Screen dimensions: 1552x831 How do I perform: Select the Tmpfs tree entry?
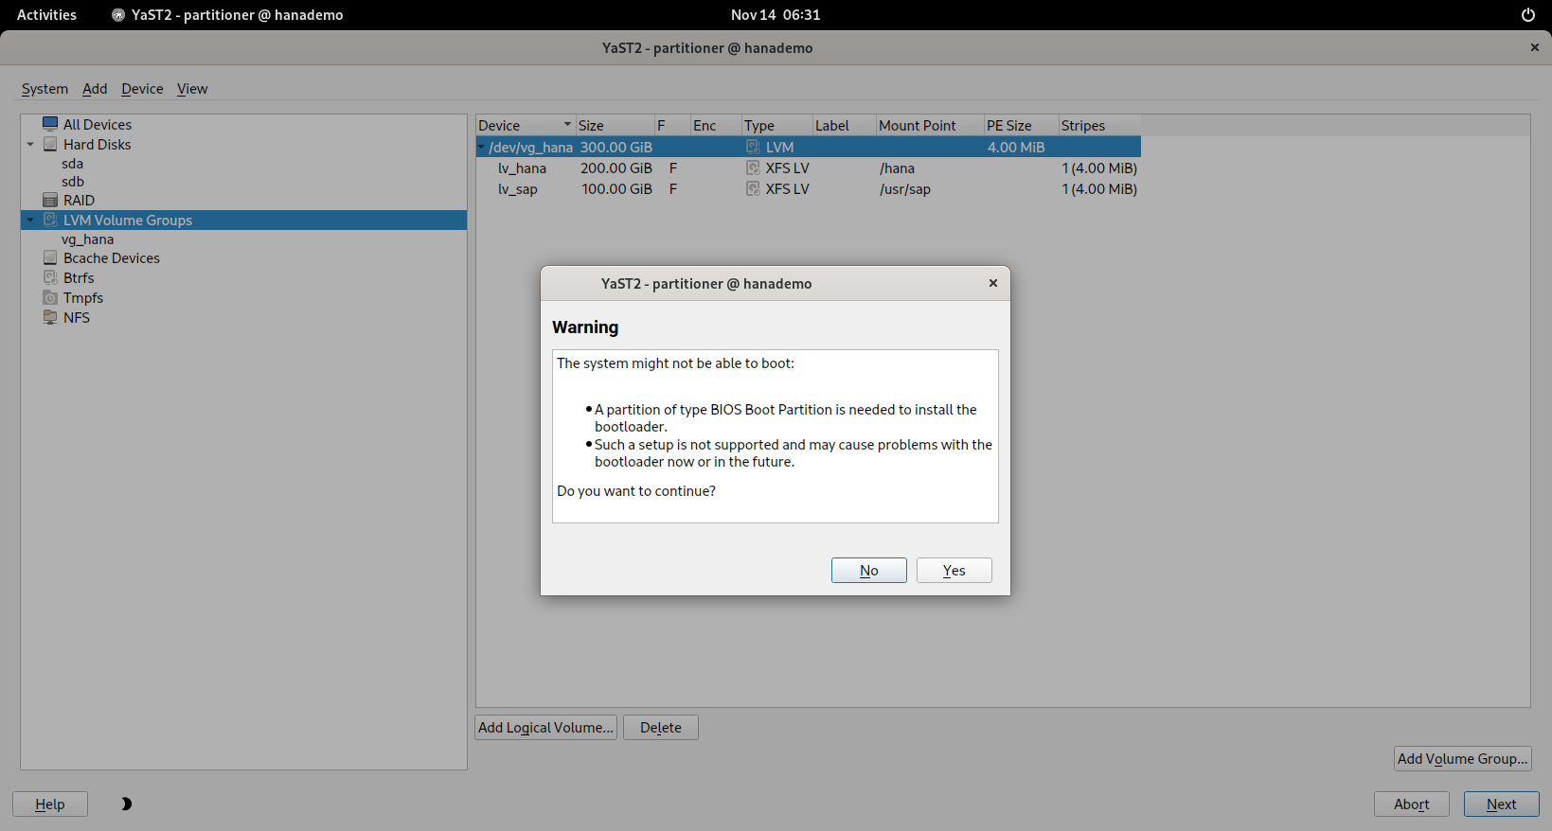coord(83,297)
